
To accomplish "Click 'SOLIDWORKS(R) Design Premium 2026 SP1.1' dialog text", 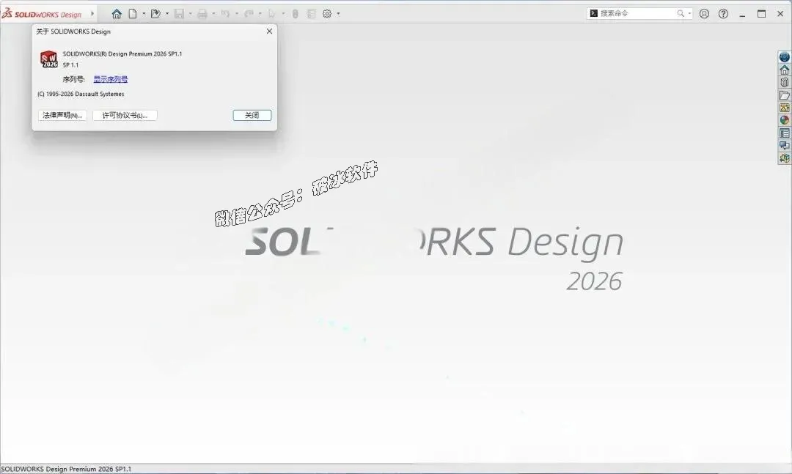I will [x=122, y=53].
